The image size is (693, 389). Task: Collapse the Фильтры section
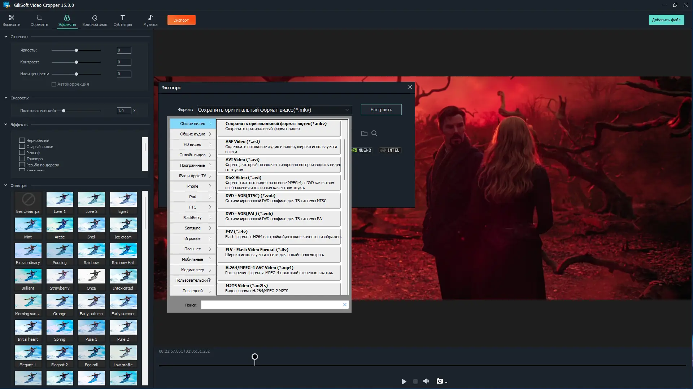click(5, 185)
